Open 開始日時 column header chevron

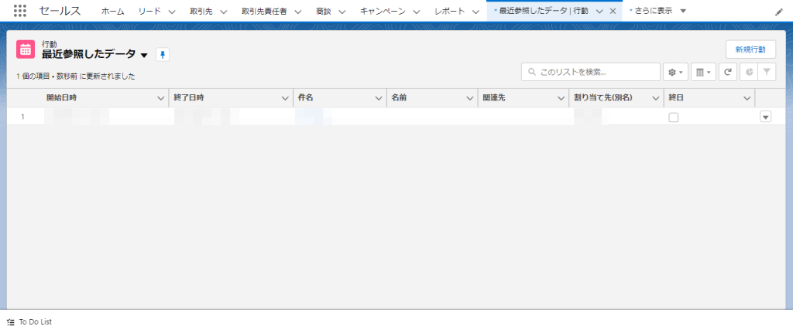coord(161,98)
